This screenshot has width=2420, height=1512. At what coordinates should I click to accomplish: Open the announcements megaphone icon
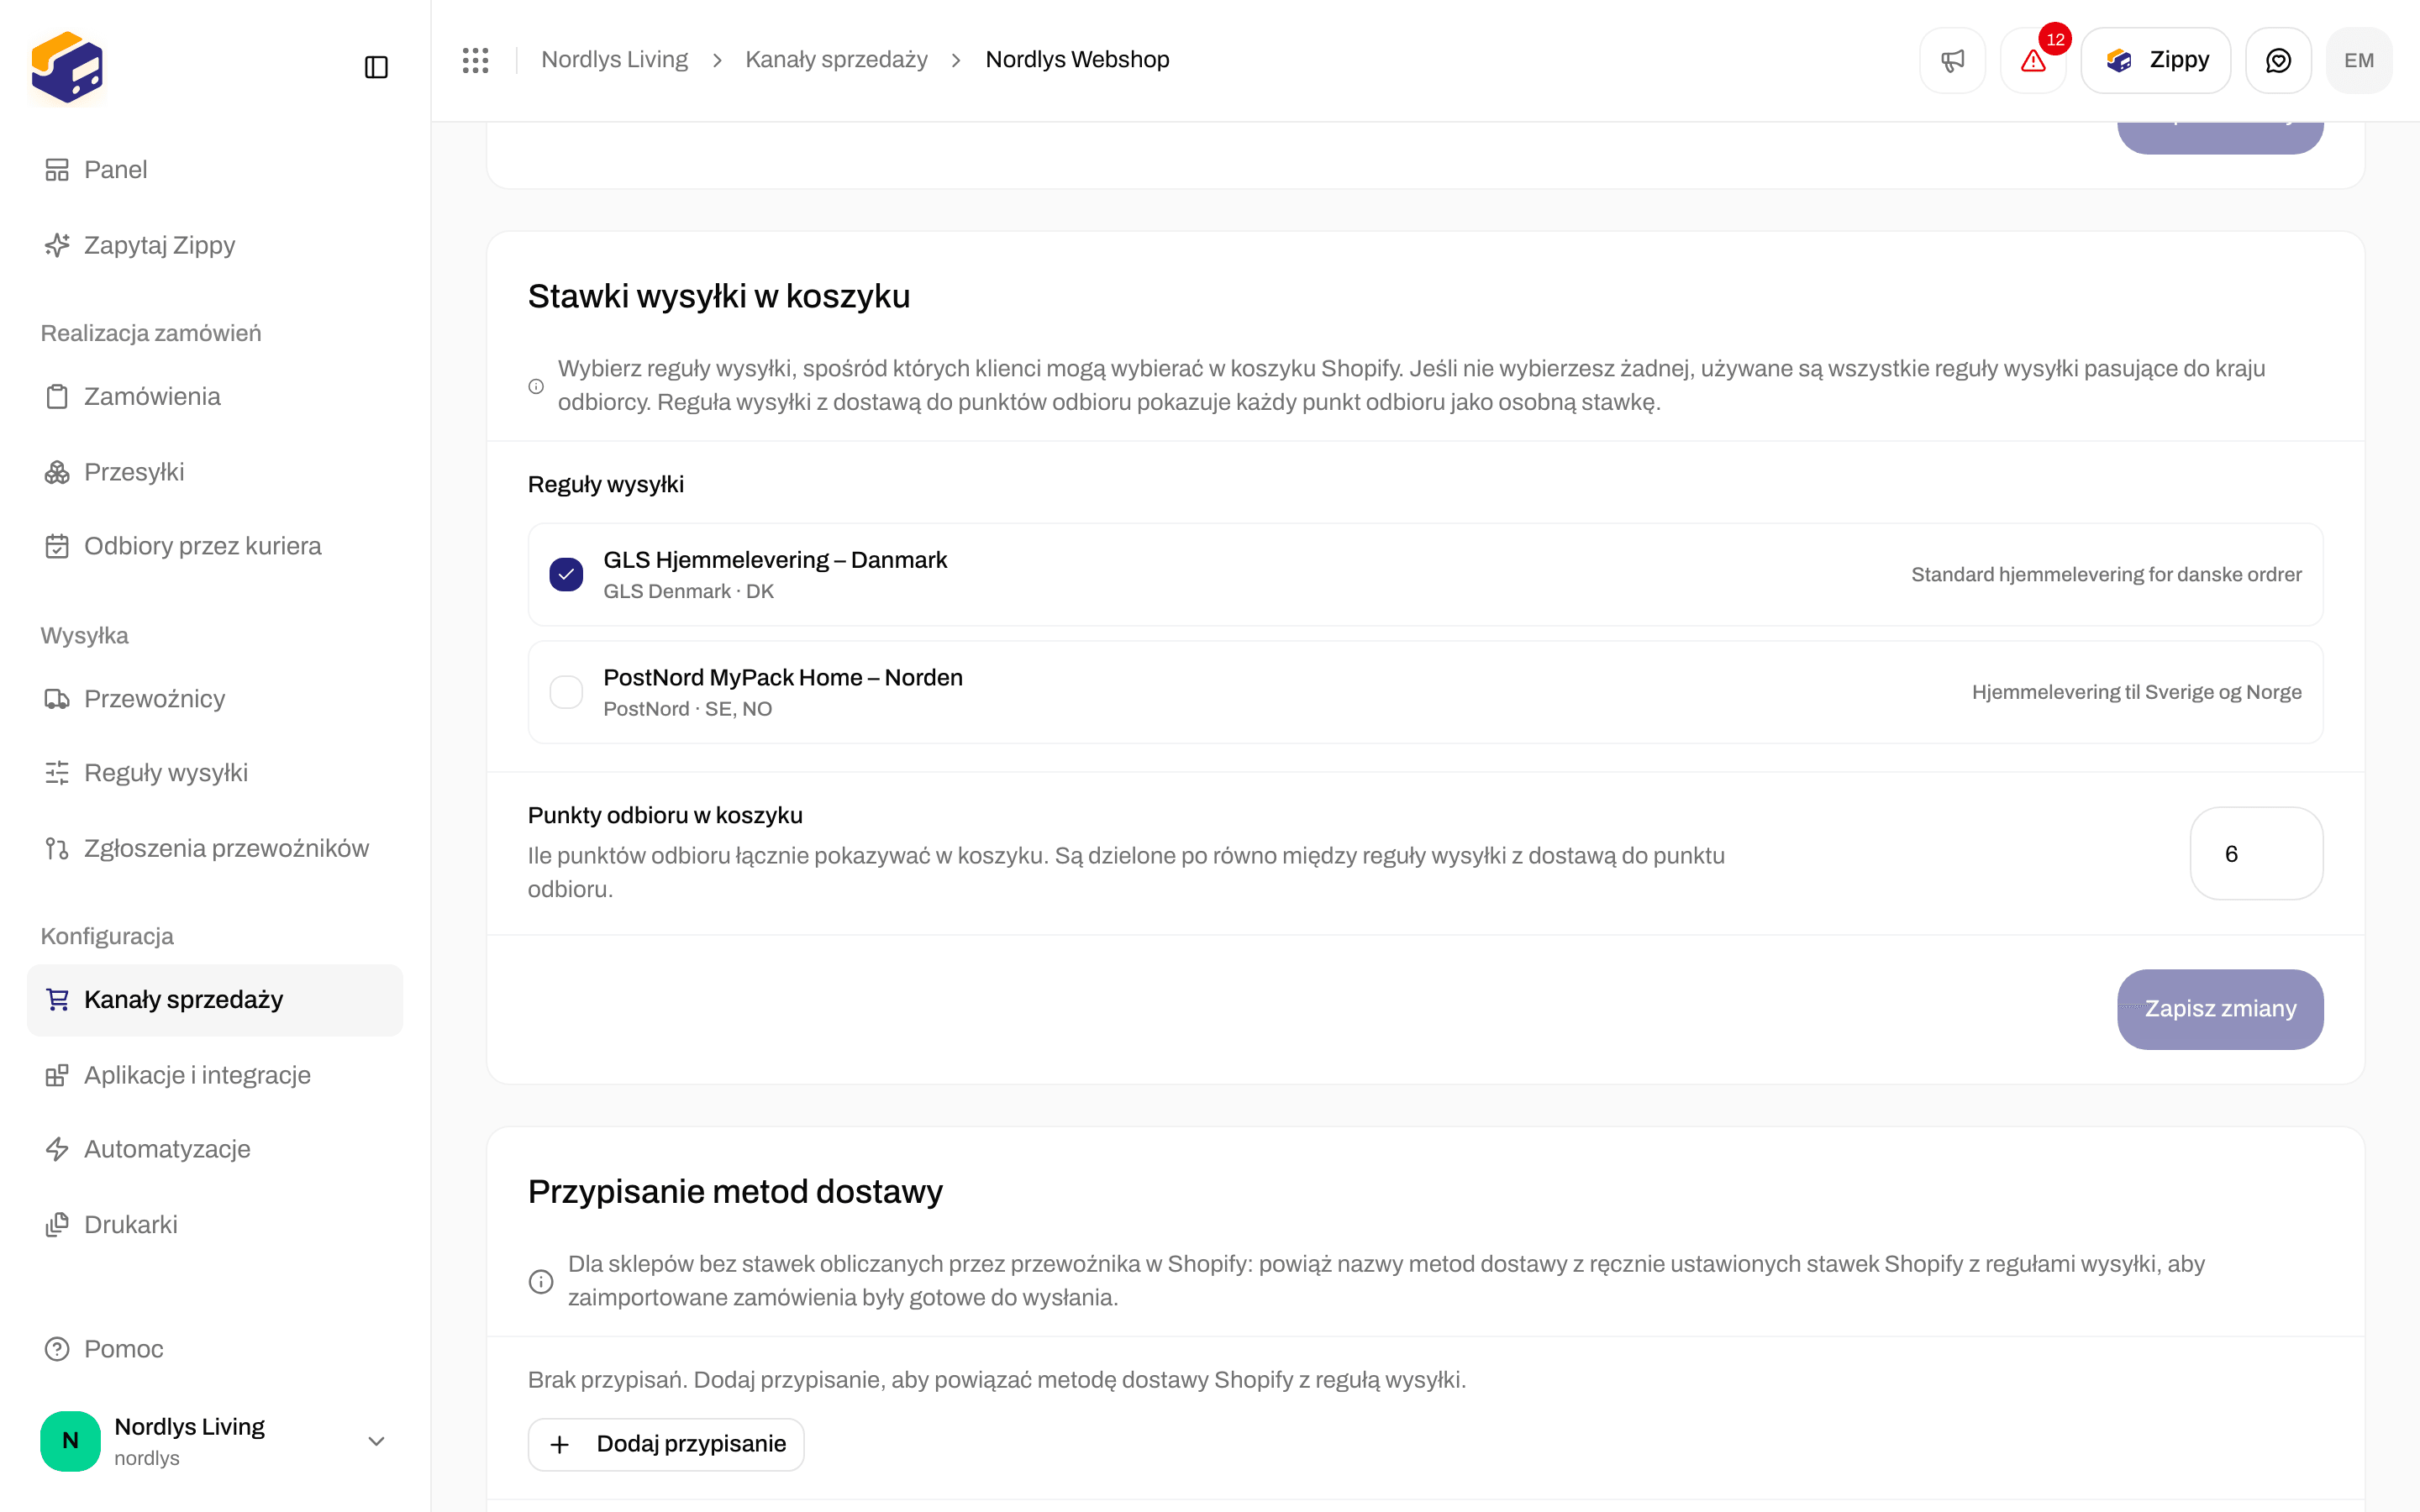1952,60
